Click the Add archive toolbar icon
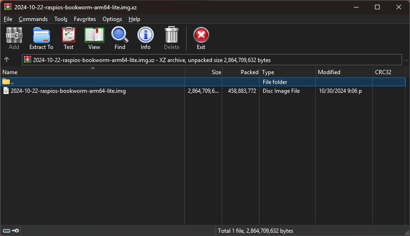This screenshot has width=410, height=236. tap(14, 35)
